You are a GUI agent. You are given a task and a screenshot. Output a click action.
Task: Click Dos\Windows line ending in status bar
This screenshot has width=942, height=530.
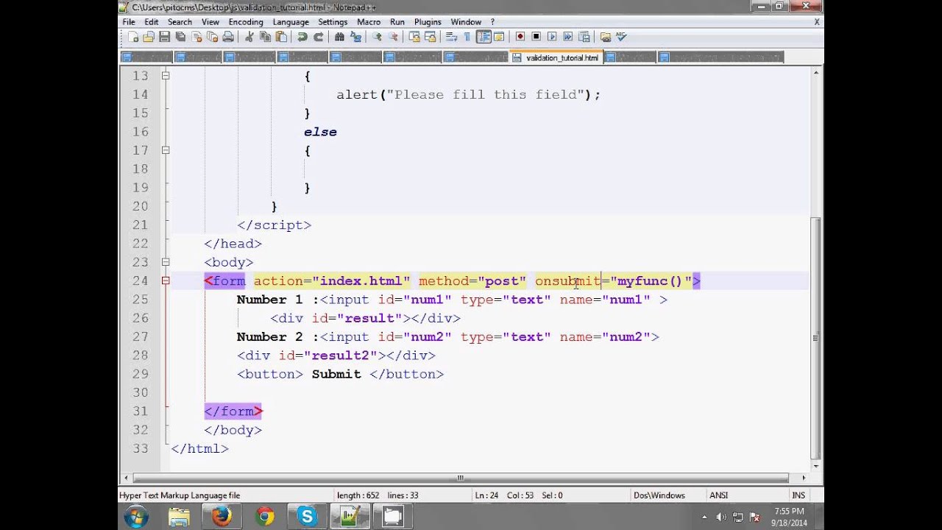[659, 495]
